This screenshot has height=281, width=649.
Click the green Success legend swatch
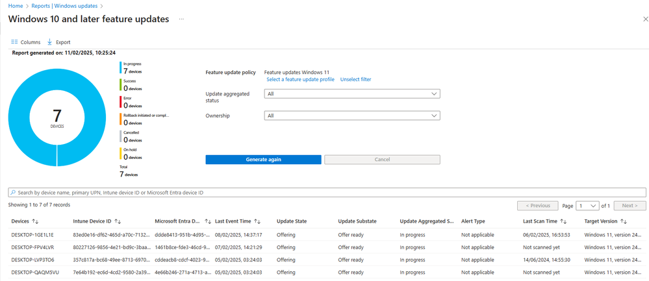[120, 85]
